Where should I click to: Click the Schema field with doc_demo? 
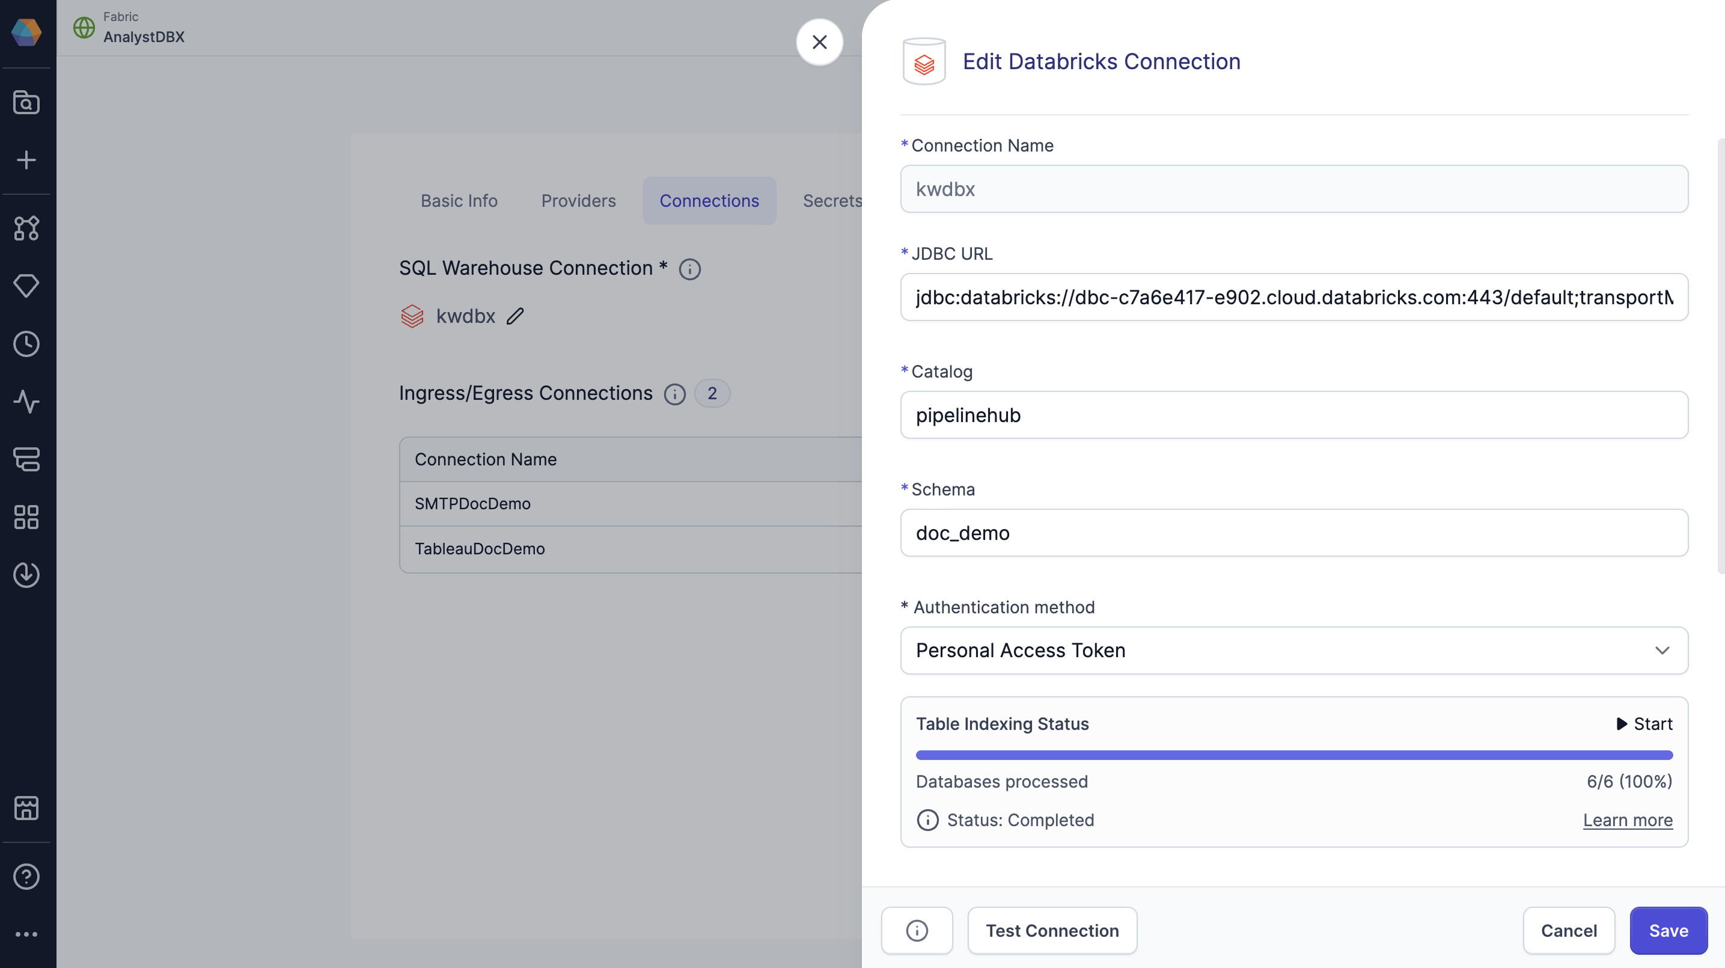tap(1293, 533)
